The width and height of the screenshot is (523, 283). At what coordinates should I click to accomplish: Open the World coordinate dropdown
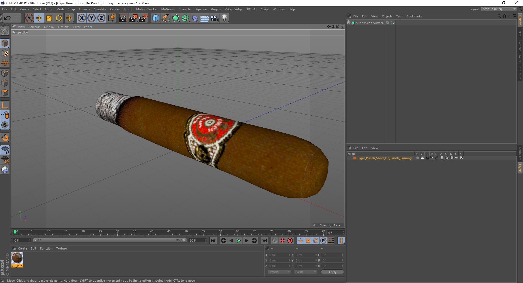pyautogui.click(x=279, y=272)
